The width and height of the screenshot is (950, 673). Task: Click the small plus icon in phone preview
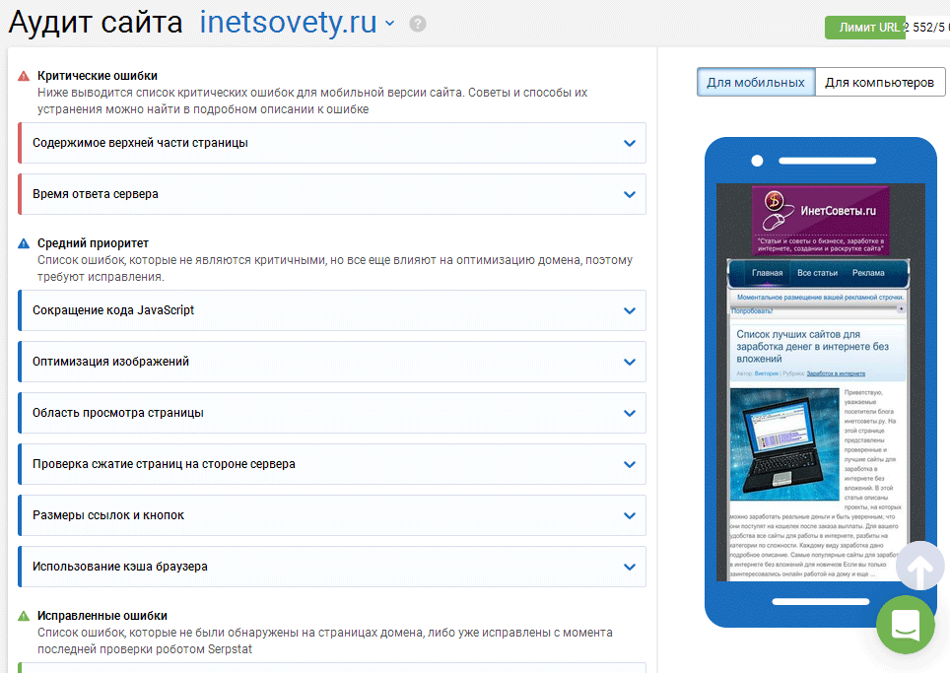tap(900, 309)
